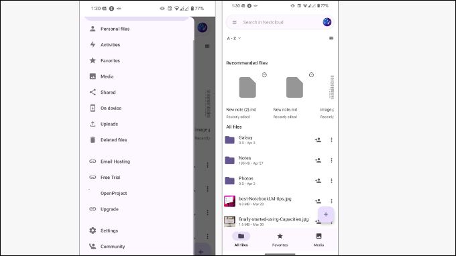Switch to the Favorites bottom tab
This screenshot has height=256, width=456.
coord(280,240)
